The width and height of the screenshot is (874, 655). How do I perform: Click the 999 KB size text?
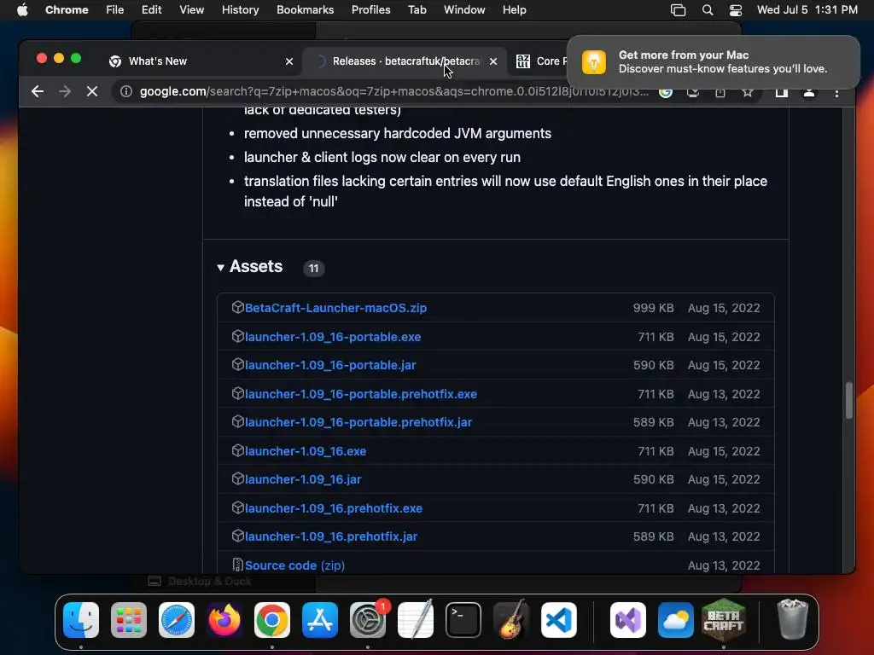click(x=653, y=308)
